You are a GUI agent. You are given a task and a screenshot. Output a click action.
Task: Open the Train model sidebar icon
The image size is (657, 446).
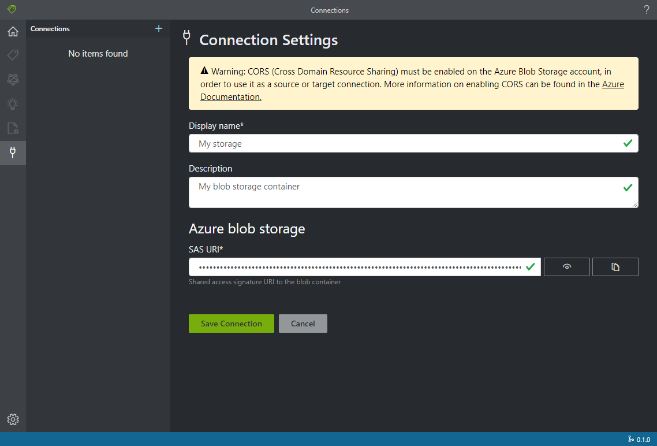[x=13, y=79]
